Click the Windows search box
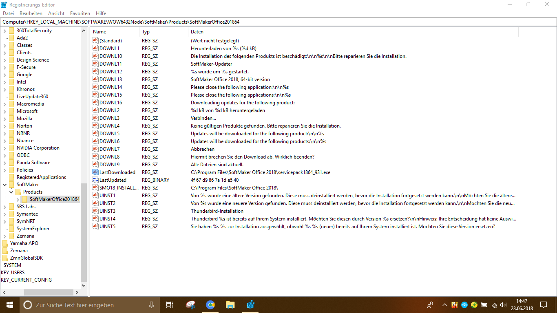The height and width of the screenshot is (313, 557). click(89, 305)
